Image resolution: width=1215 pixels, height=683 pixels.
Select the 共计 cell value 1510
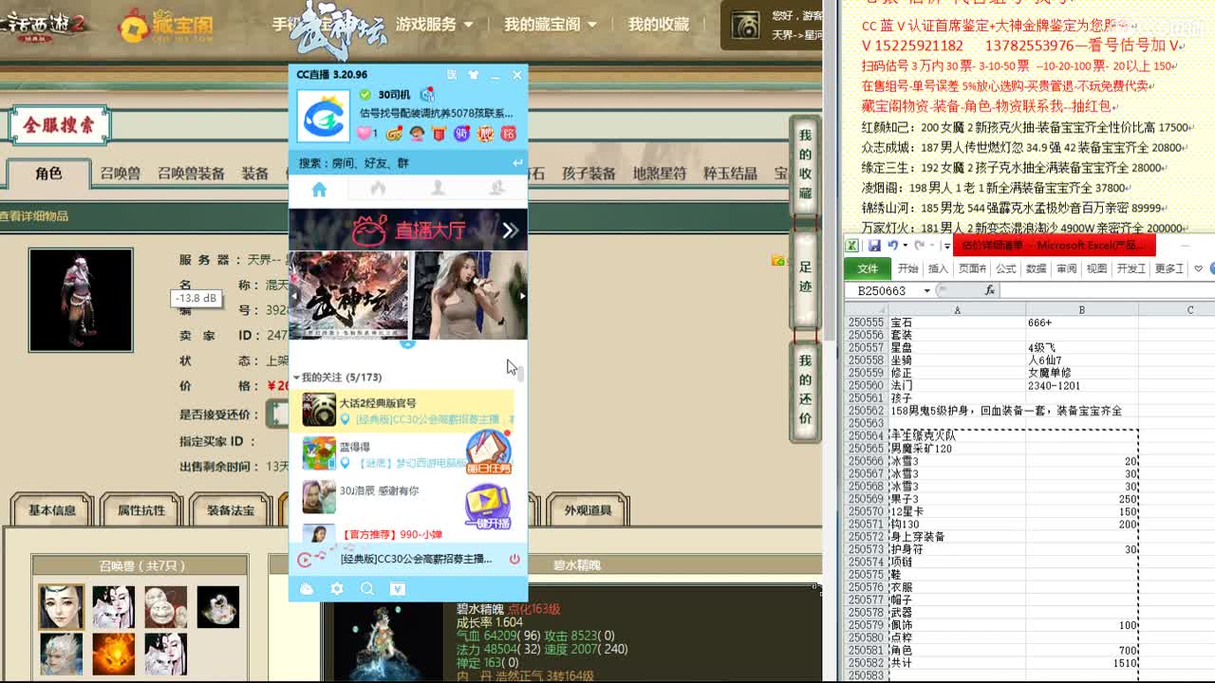[1081, 663]
